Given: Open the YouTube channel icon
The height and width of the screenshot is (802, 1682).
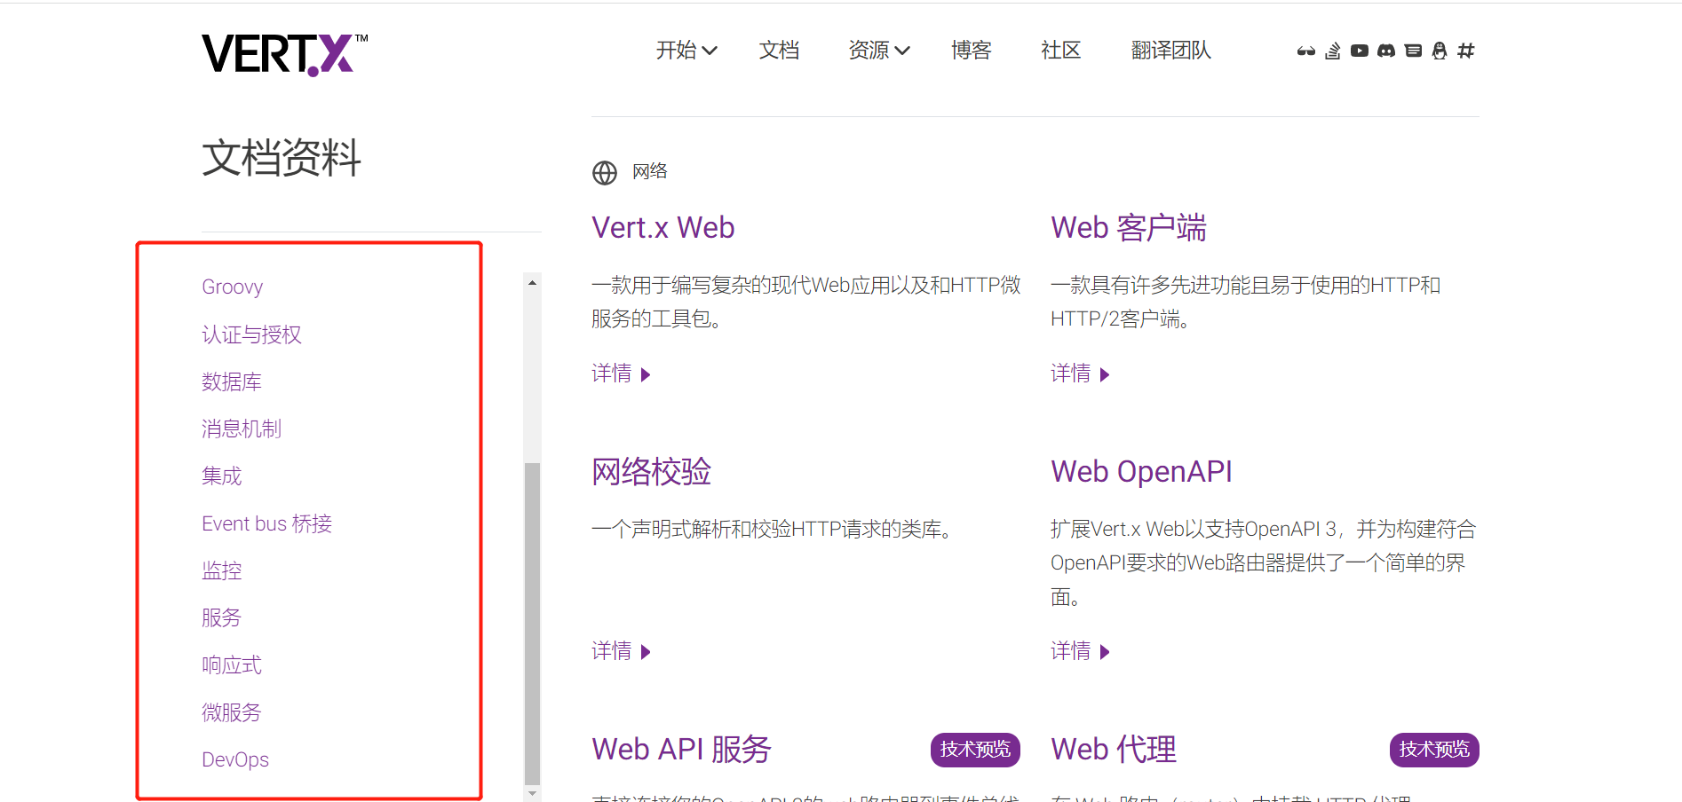Looking at the screenshot, I should (x=1359, y=51).
